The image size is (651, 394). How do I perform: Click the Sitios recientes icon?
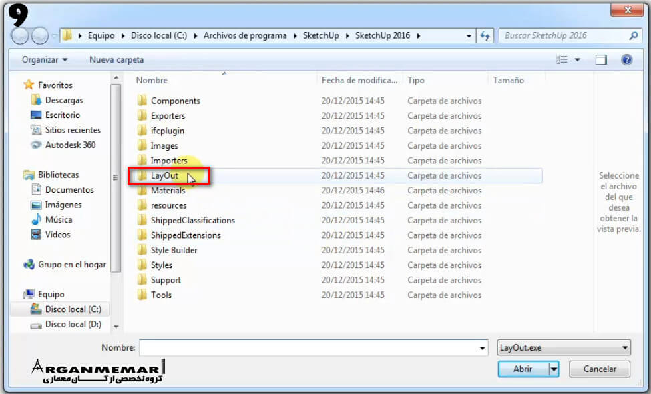pyautogui.click(x=36, y=130)
